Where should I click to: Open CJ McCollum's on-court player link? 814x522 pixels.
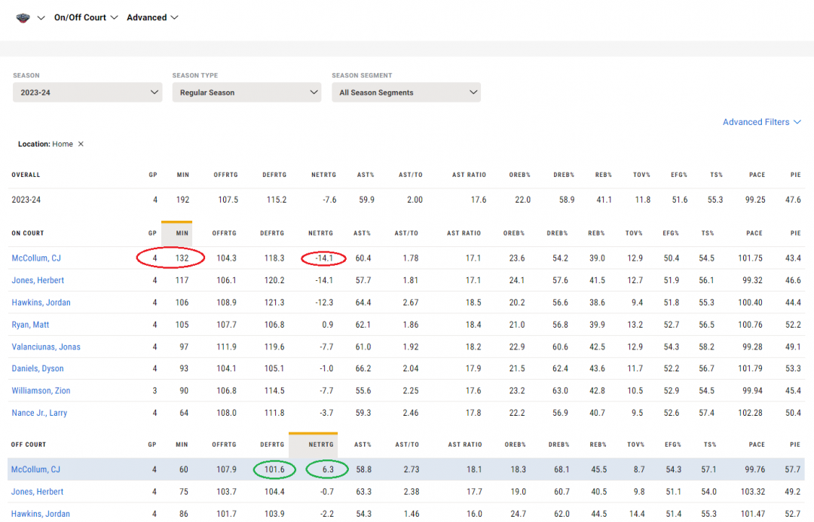click(36, 258)
